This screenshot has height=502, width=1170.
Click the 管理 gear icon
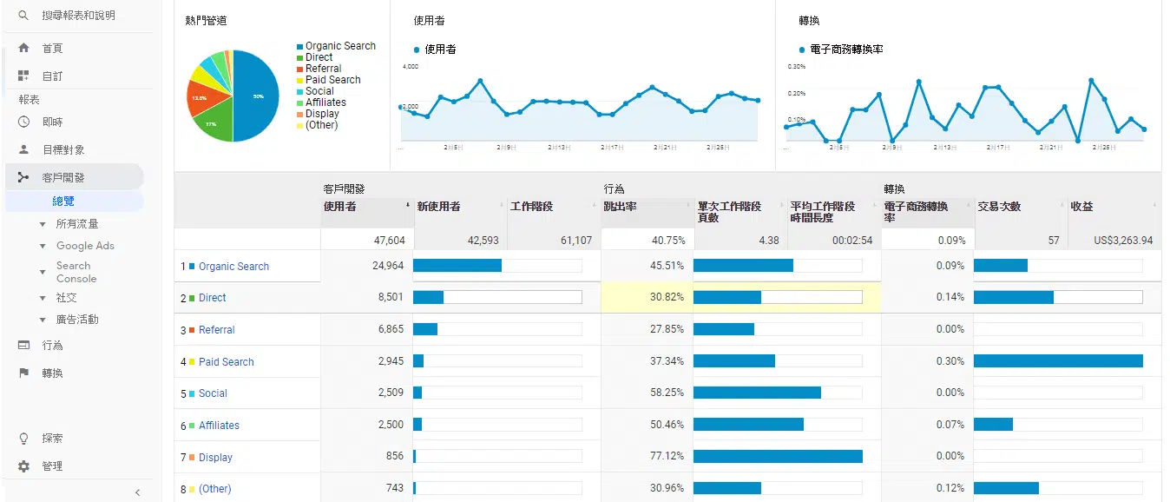pos(23,466)
